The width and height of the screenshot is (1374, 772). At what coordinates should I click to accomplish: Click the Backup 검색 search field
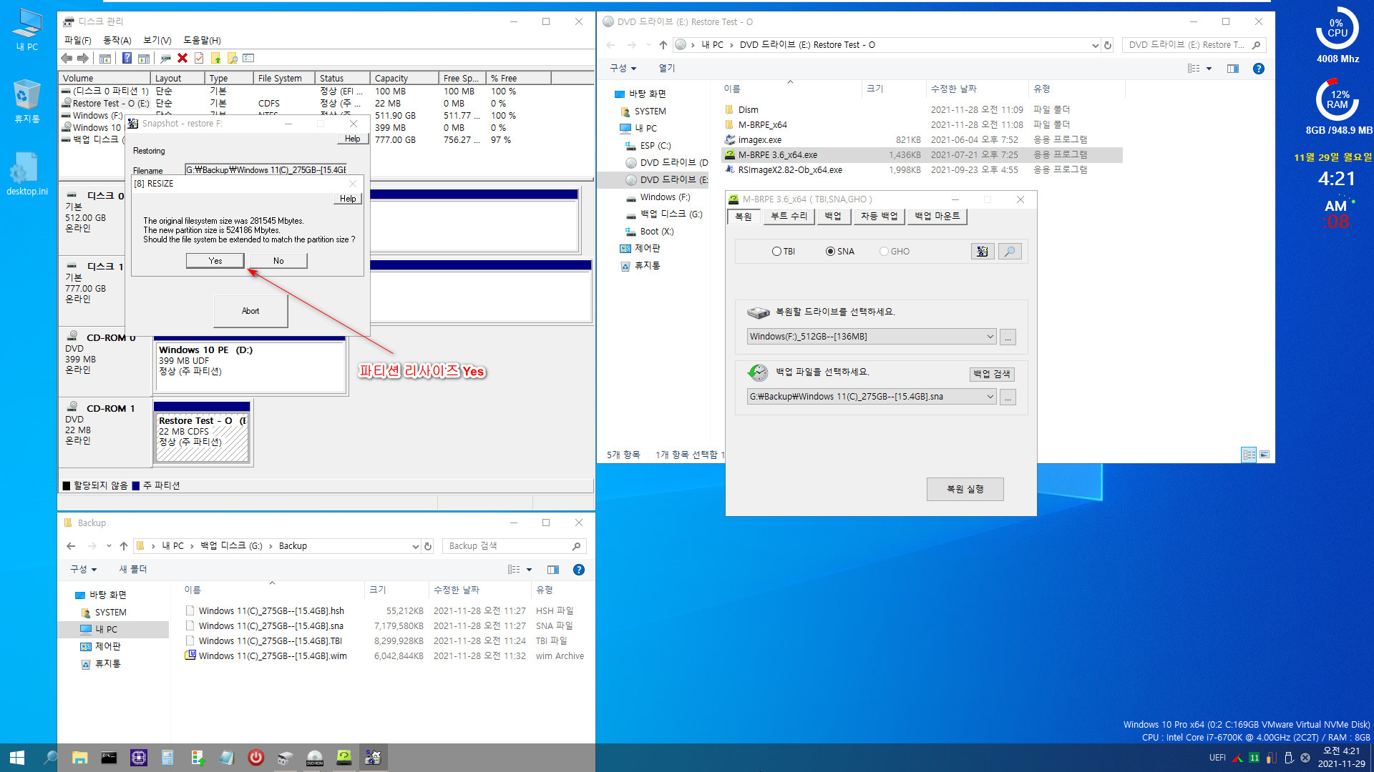tap(514, 546)
